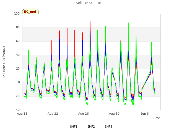Image resolution: width=177 pixels, height=132 pixels.
Task: Click the 40 y-axis tick label
Action: coord(18,55)
